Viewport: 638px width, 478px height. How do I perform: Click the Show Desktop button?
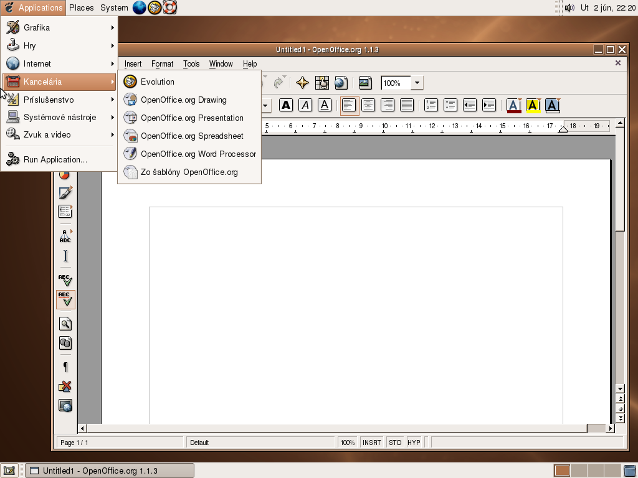coord(9,471)
